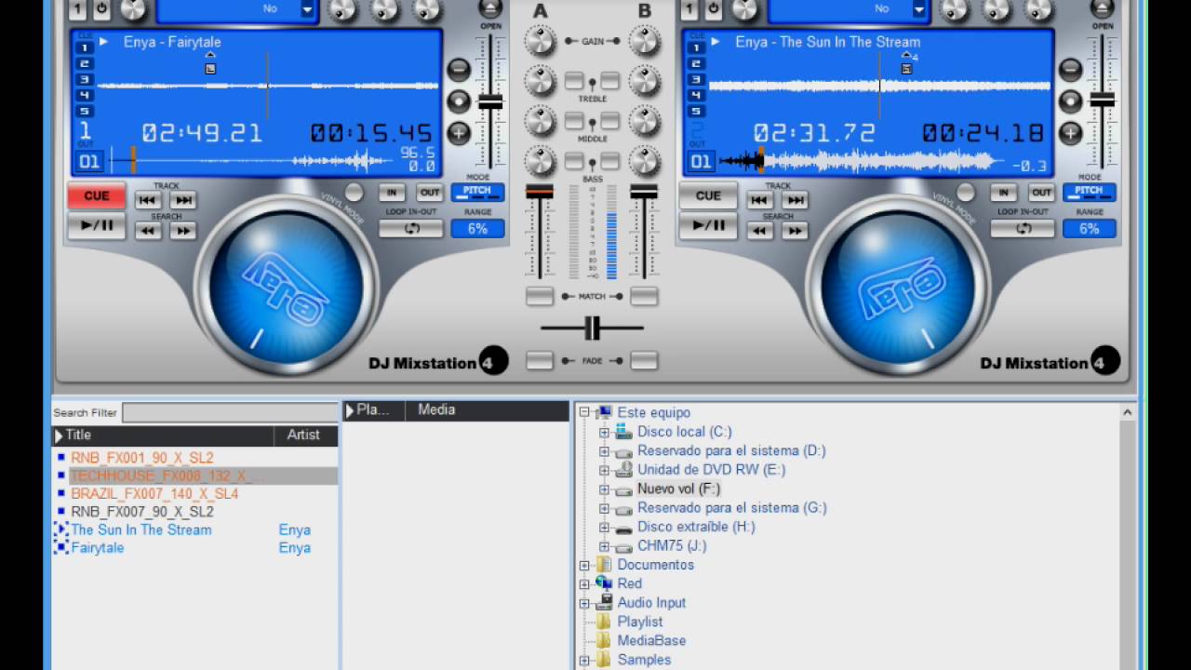
Task: Sort tracks by Title column header
Action: (163, 435)
